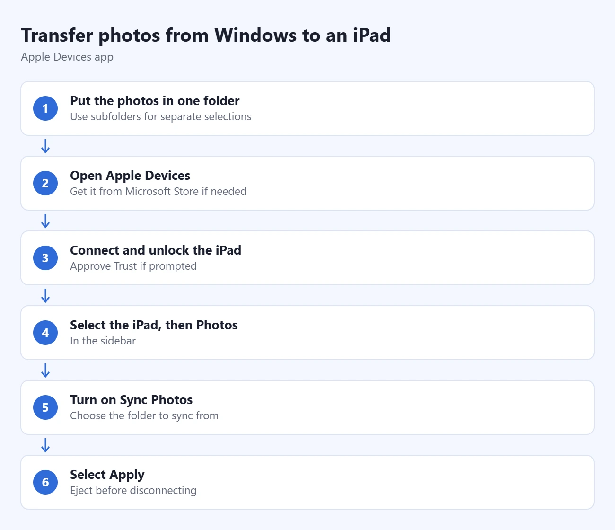Click the 'Apple Devices app' subtitle
Viewport: 615px width, 530px height.
click(x=67, y=57)
